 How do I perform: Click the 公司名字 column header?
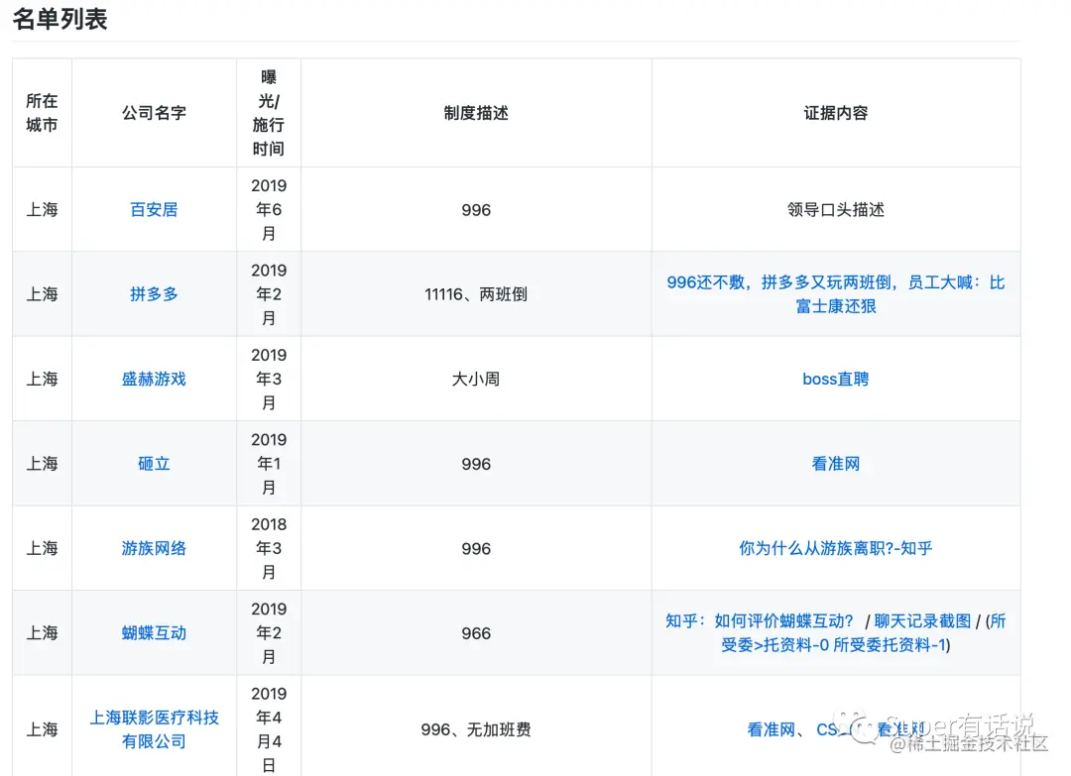click(x=154, y=113)
